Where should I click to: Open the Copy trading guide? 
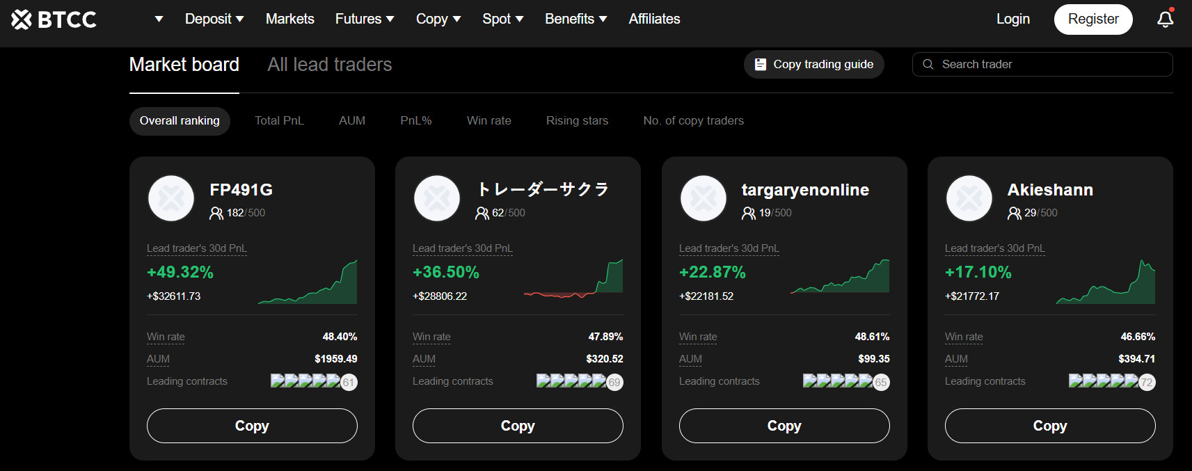(813, 64)
